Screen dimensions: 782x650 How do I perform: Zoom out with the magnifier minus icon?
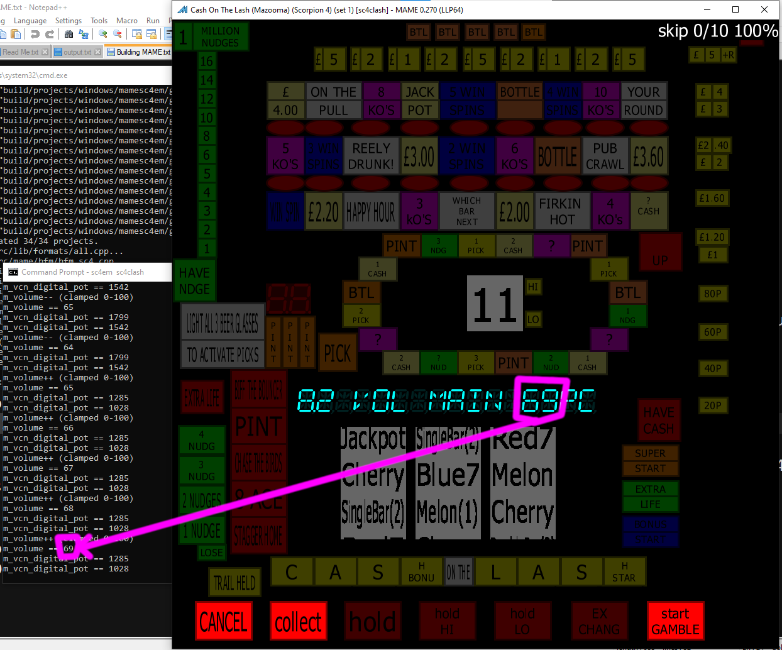[118, 34]
